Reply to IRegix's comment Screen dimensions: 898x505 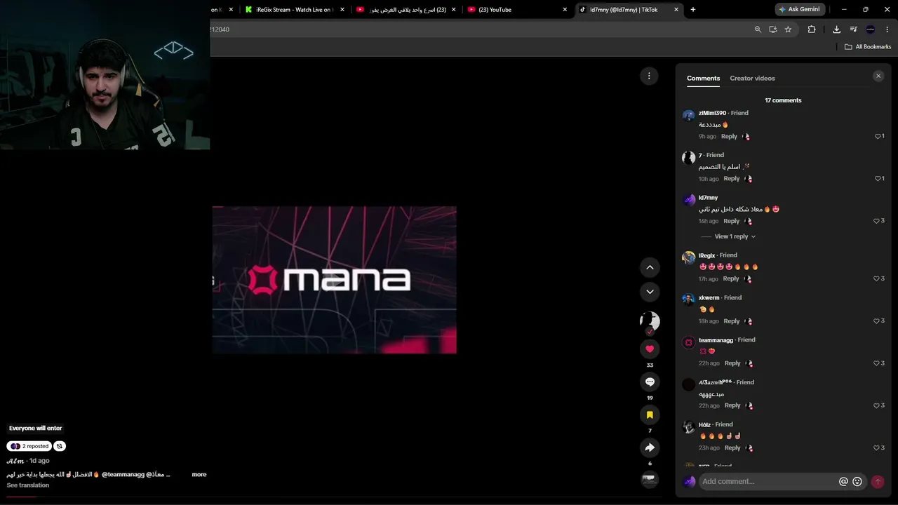click(x=731, y=278)
